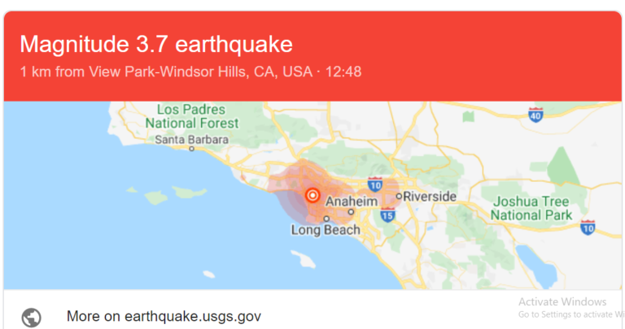Click the globe icon beside USGS link

point(31,318)
